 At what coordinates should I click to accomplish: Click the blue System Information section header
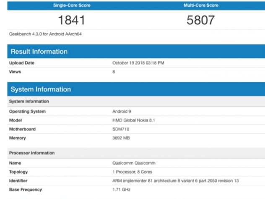(x=41, y=89)
